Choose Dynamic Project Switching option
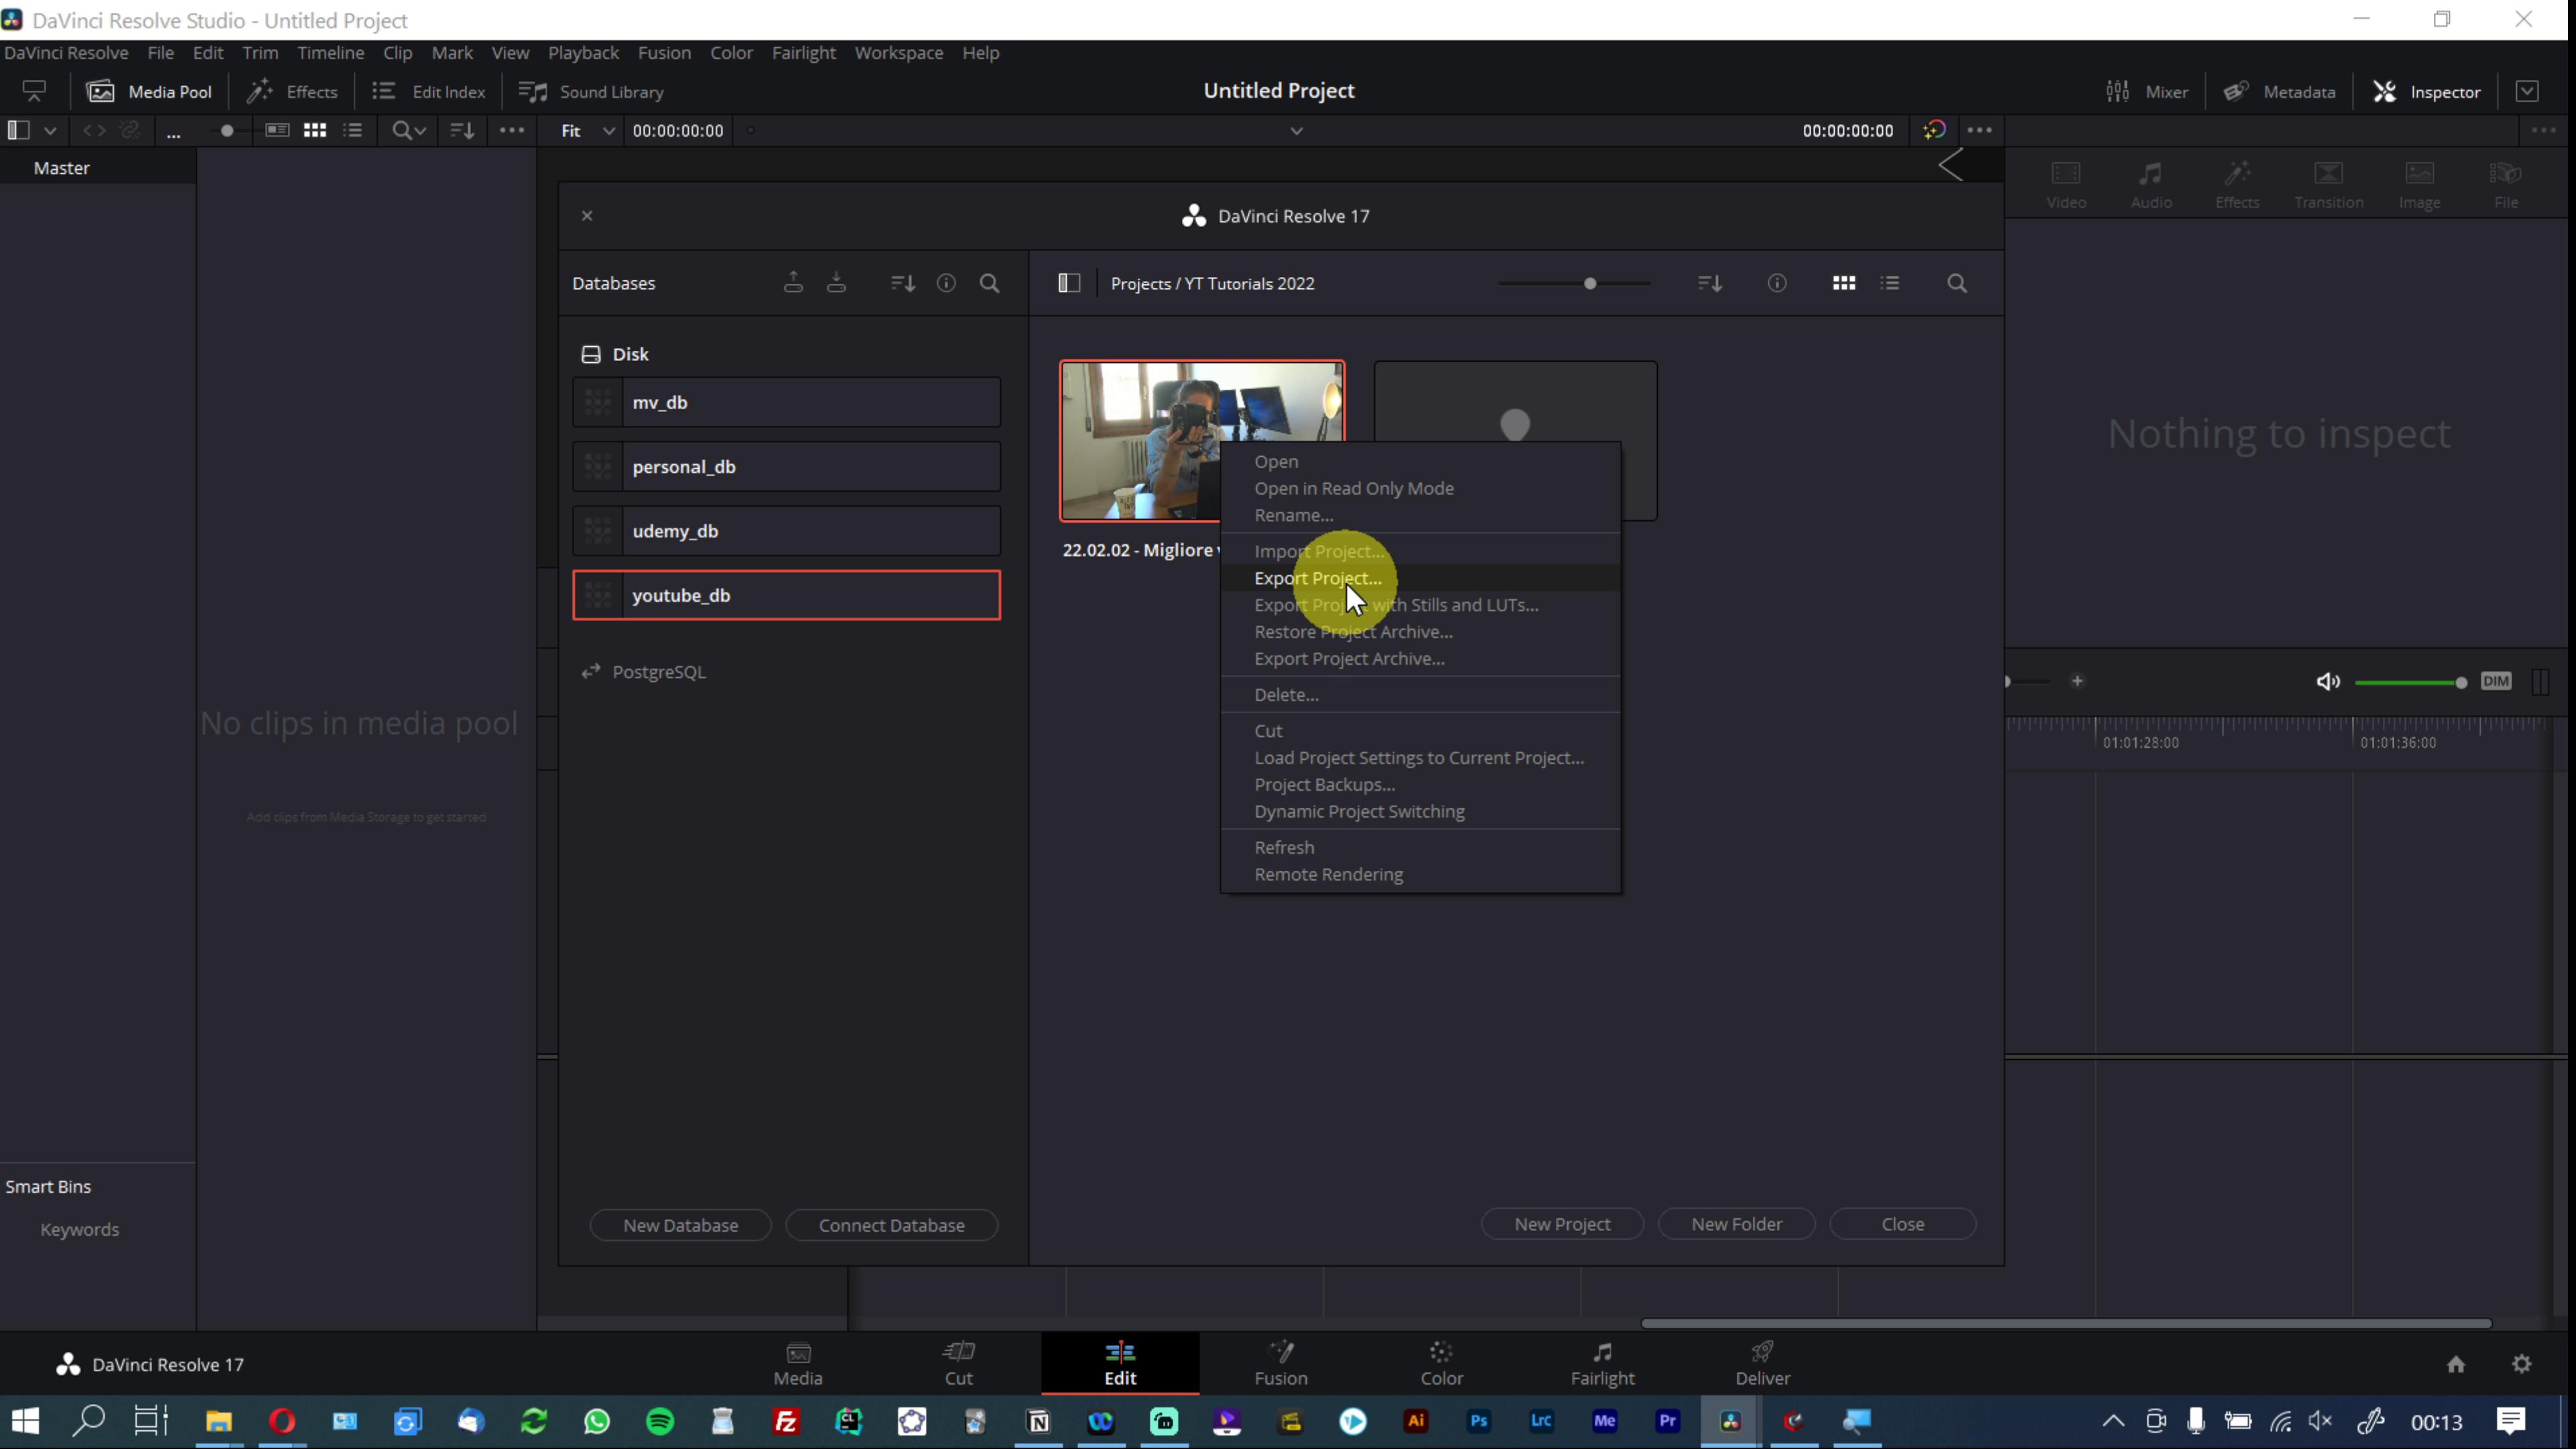This screenshot has width=2576, height=1449. 1420,811
